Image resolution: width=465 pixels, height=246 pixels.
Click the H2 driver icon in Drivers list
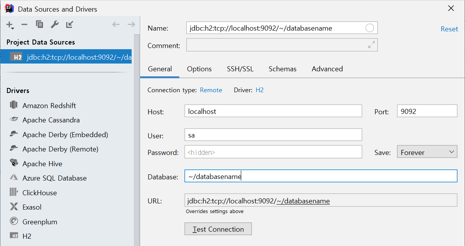tap(14, 236)
